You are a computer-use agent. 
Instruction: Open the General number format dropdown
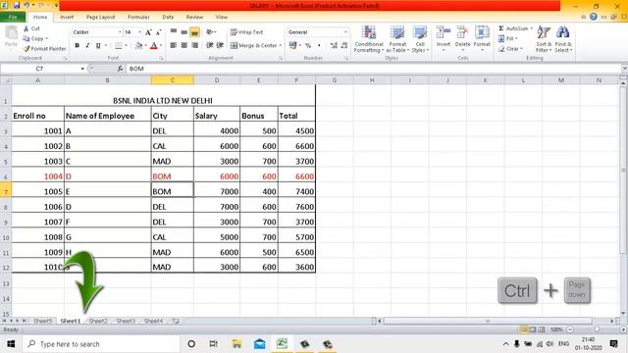click(345, 32)
